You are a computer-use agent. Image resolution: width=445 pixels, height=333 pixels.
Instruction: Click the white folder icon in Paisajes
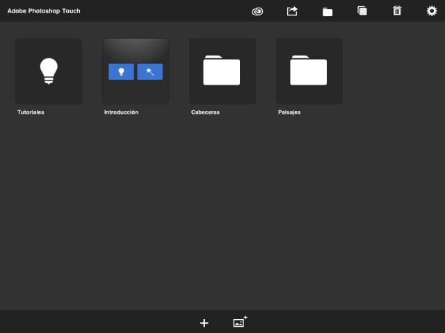[x=309, y=71]
